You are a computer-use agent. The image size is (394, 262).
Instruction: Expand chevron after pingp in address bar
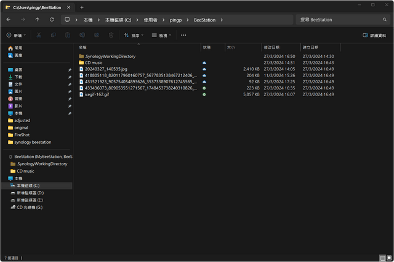[188, 20]
